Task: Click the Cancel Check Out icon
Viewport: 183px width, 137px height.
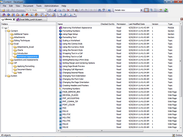Action: click(74, 15)
